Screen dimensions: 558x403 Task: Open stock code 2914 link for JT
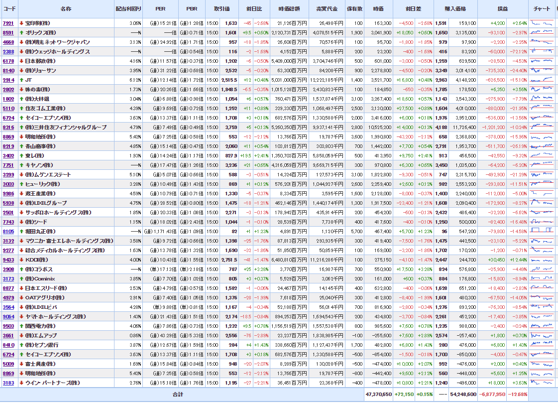(8, 80)
